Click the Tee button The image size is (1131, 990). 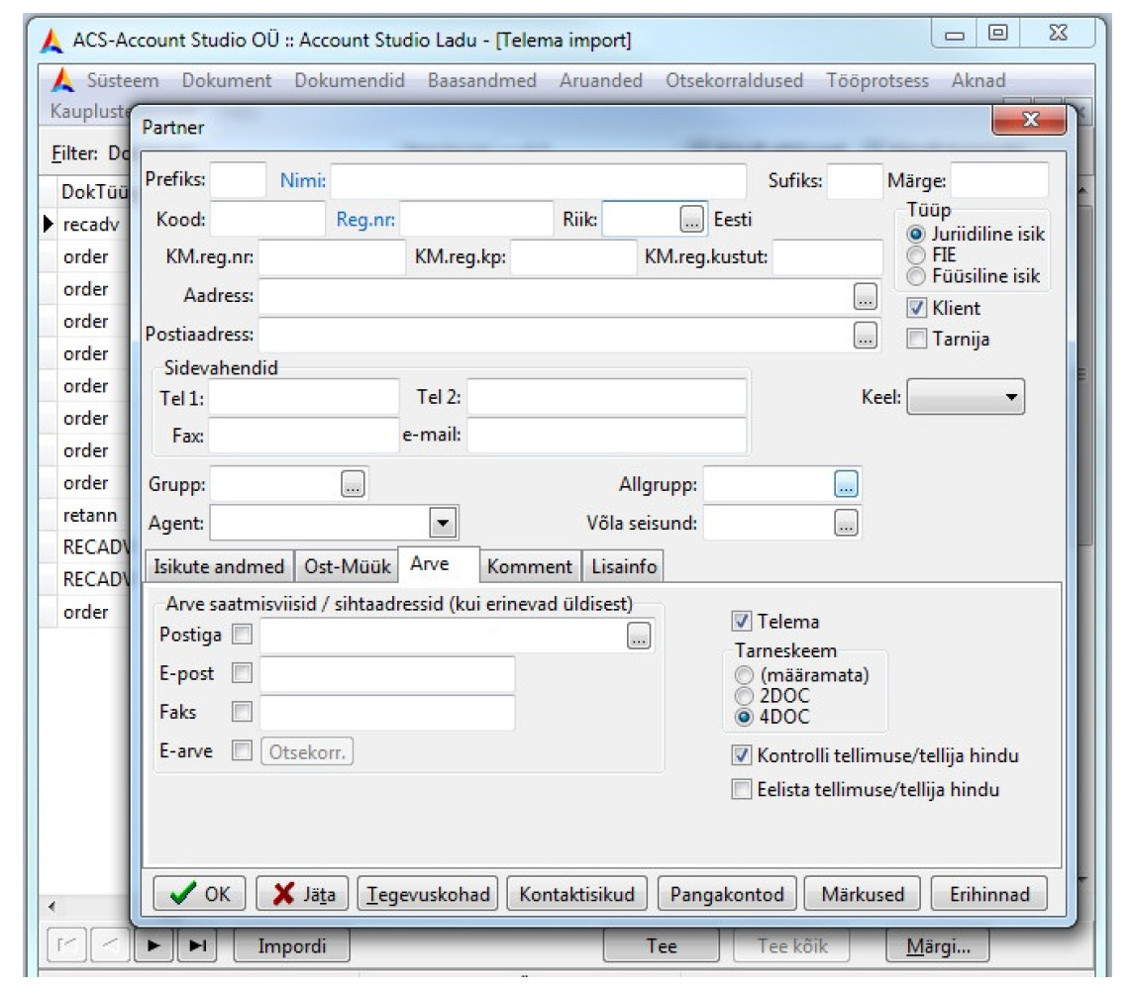662,945
